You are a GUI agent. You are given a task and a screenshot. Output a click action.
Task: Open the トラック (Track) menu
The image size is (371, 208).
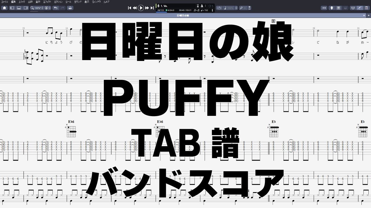pyautogui.click(x=22, y=2)
